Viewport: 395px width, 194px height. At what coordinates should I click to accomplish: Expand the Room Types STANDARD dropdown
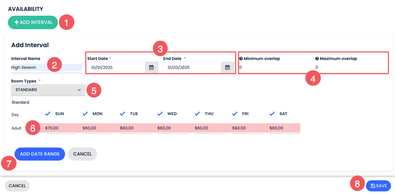pos(48,90)
